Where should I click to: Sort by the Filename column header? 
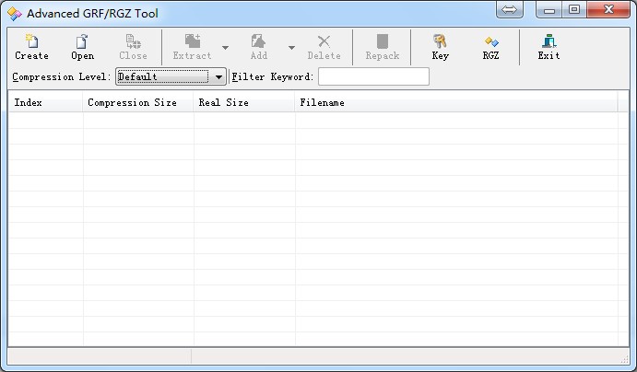(x=456, y=102)
